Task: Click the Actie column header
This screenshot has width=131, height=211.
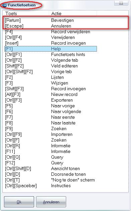Action: pyautogui.click(x=73, y=13)
